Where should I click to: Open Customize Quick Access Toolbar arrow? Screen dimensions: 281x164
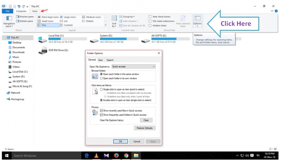(x=27, y=7)
